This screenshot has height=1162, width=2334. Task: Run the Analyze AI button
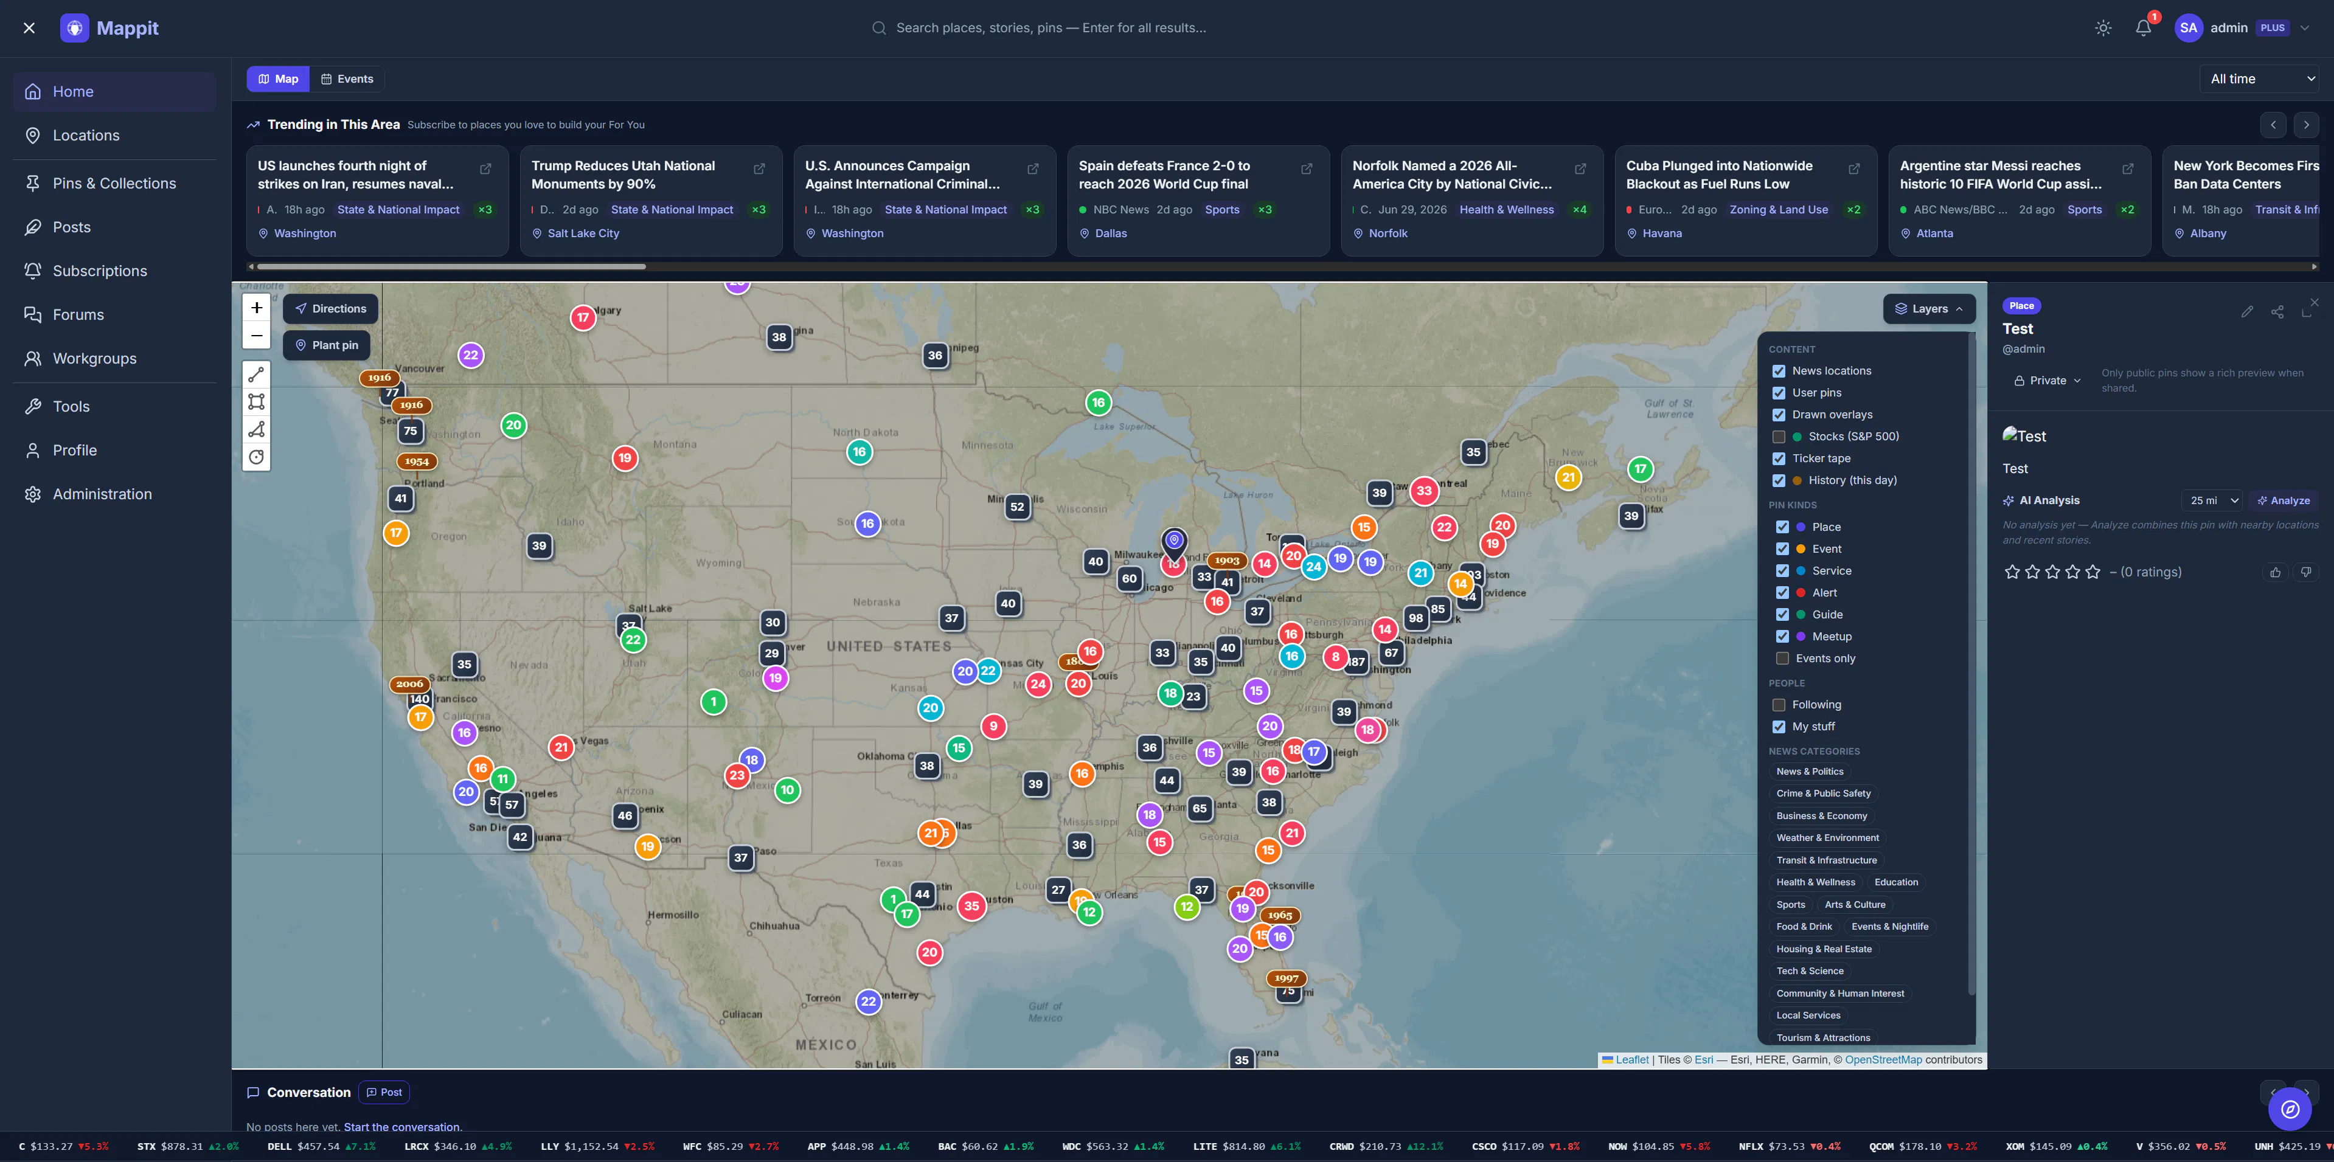2284,501
